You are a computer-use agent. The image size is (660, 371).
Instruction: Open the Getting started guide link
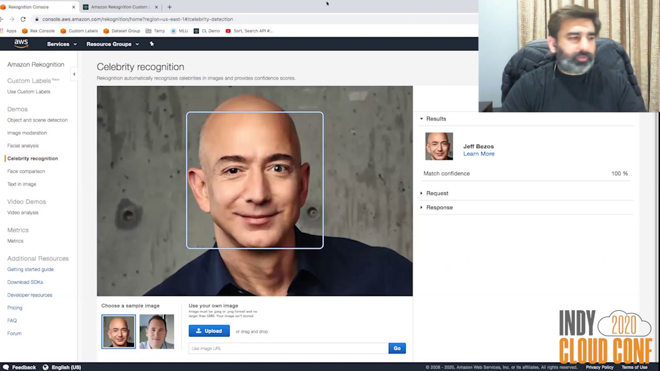point(30,269)
